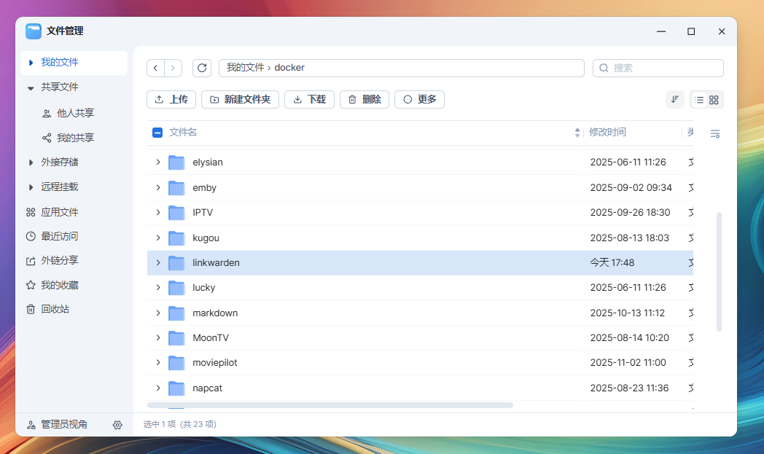
Task: Select 我的文件 in sidebar
Action: [74, 63]
